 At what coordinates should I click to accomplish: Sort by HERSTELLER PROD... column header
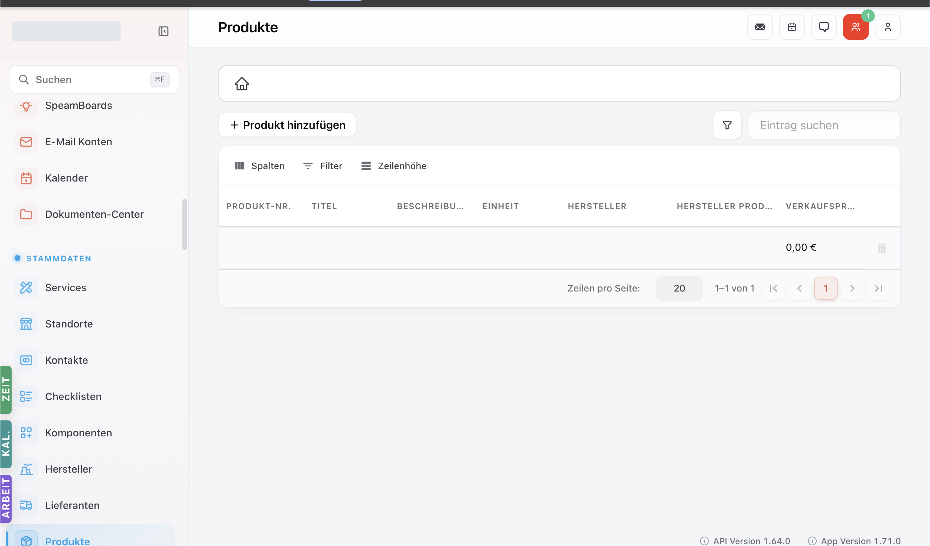724,206
